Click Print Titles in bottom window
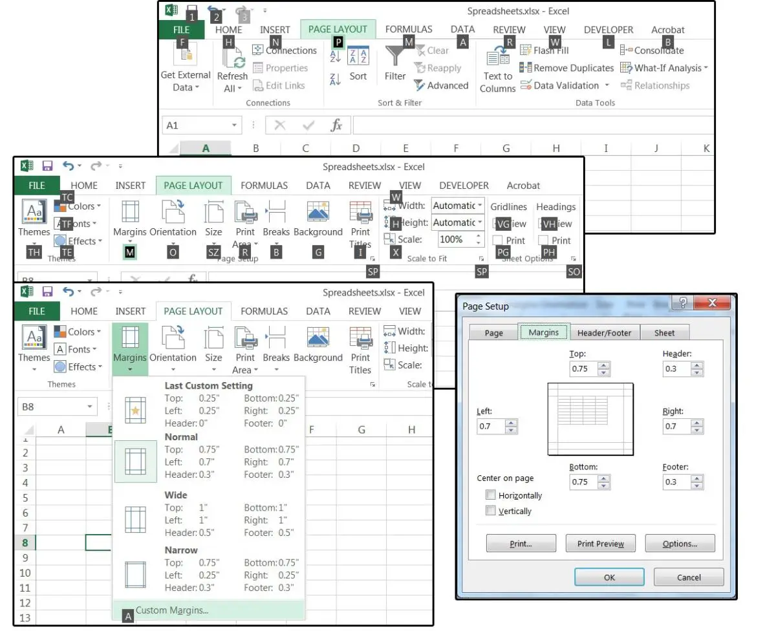 360,350
